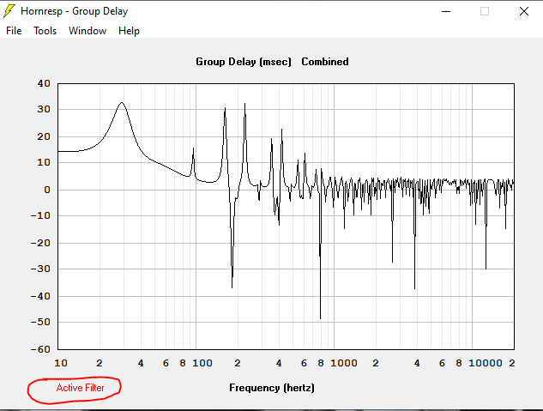Image resolution: width=543 pixels, height=411 pixels.
Task: Click the 0 value on vertical axis
Action: click(47, 190)
